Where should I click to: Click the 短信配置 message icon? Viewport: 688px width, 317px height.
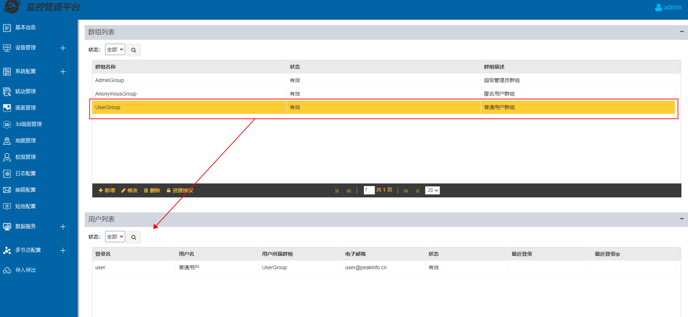pos(7,206)
